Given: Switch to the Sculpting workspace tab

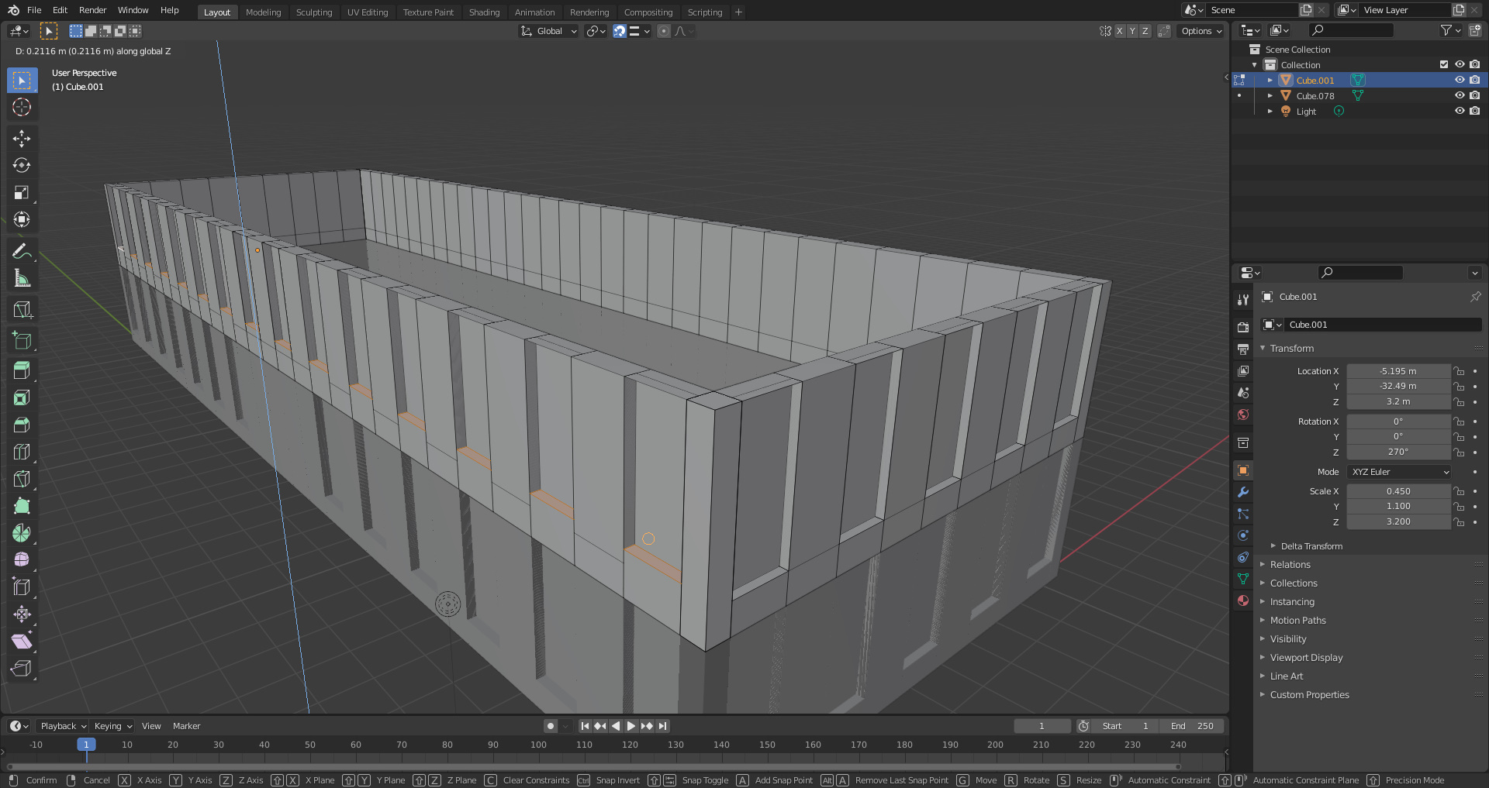Looking at the screenshot, I should tap(313, 12).
